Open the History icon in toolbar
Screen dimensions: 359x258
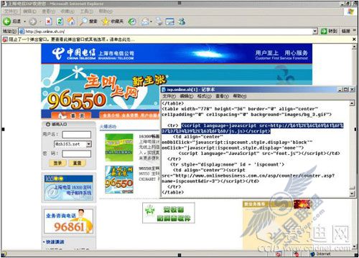point(132,21)
